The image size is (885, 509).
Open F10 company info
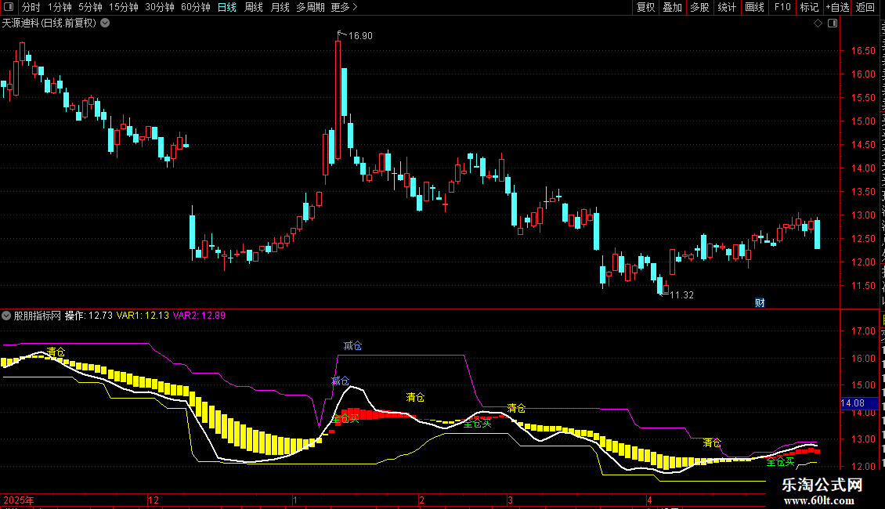[782, 7]
